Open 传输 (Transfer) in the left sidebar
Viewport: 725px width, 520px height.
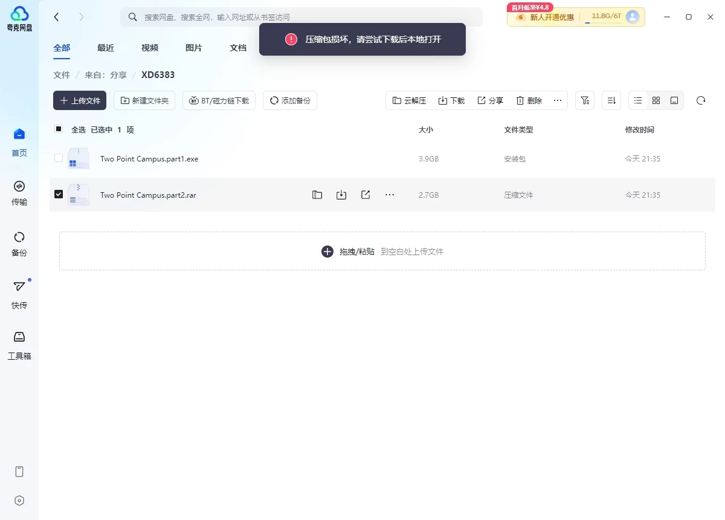[x=19, y=193]
